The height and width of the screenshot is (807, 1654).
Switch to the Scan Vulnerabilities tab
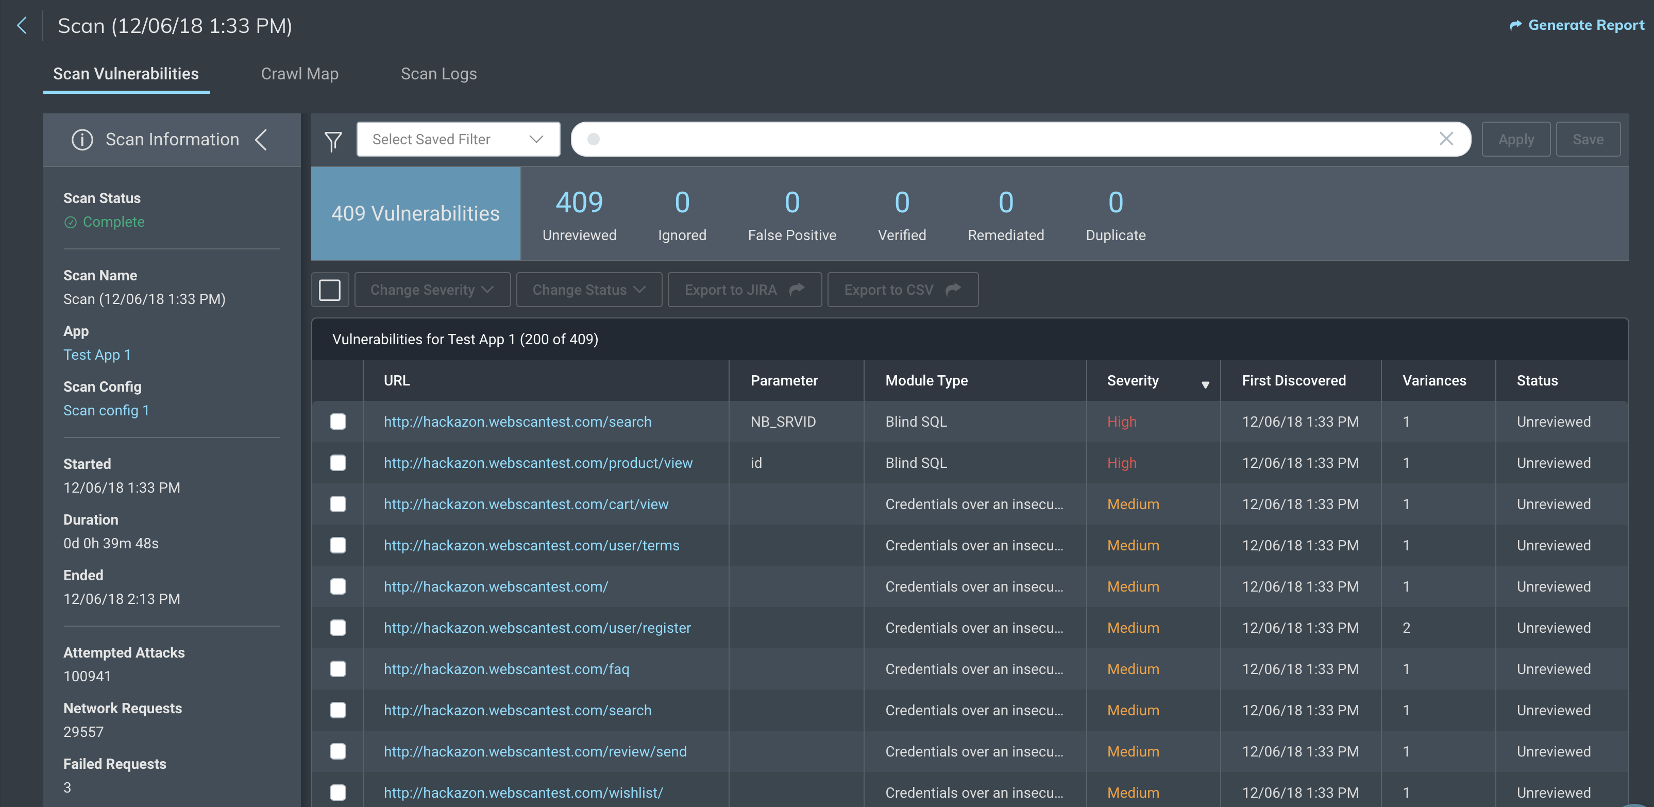126,74
